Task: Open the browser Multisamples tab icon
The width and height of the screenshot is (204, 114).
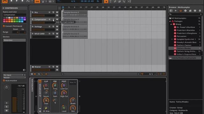Action: 181,11
